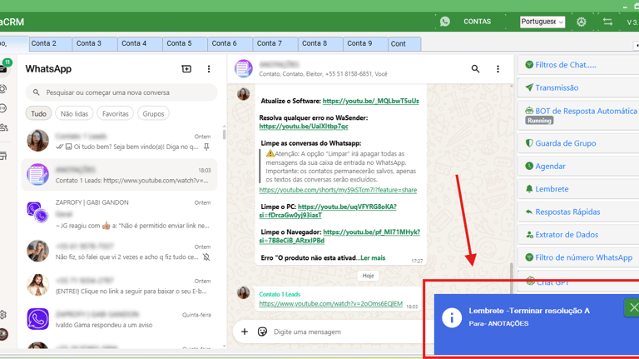Open Communities icon in left rail
This screenshot has height=359, width=639.
coord(3,127)
